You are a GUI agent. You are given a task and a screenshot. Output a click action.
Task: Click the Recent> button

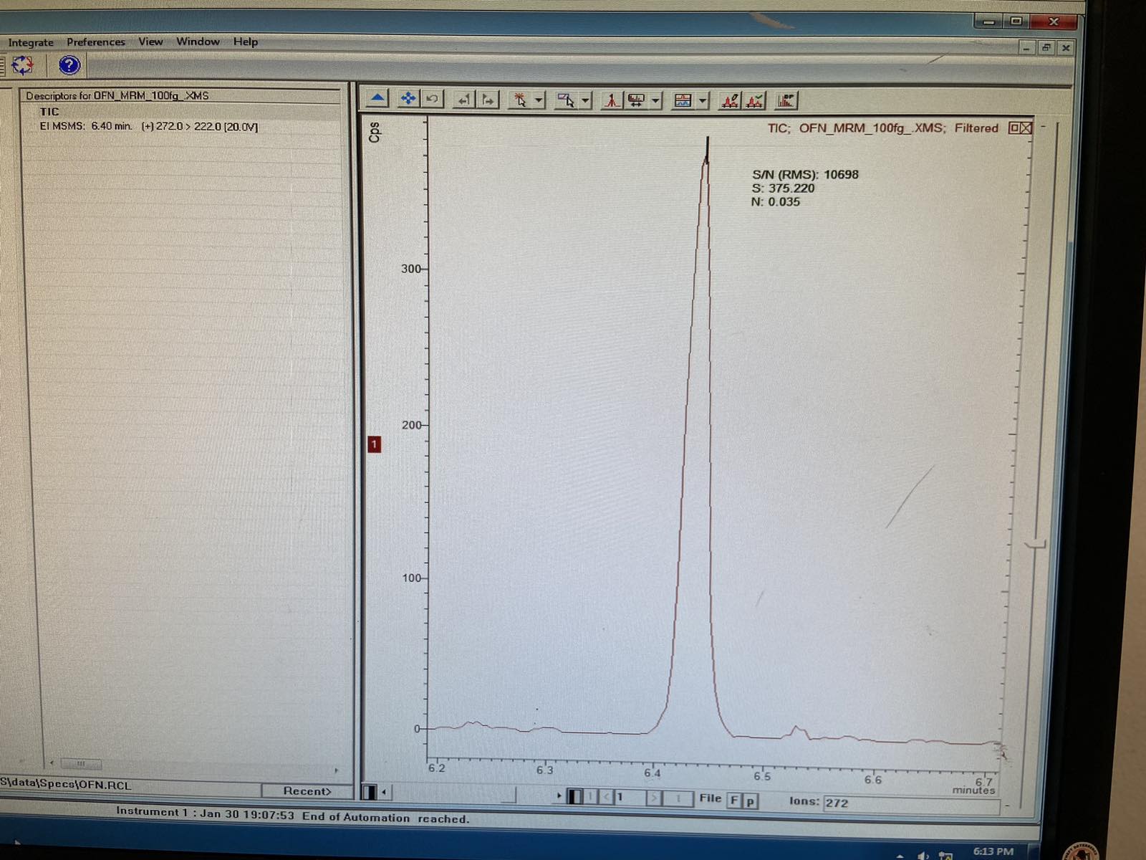click(307, 790)
